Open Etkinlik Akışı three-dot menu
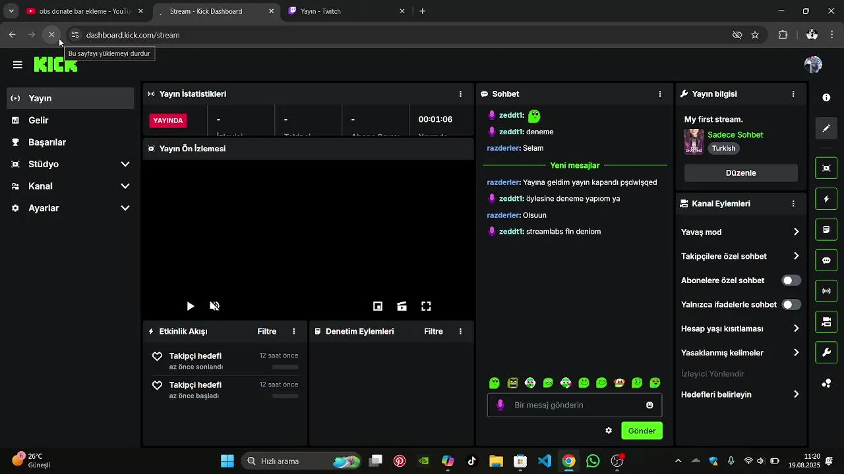 tap(294, 331)
